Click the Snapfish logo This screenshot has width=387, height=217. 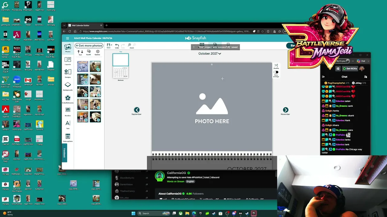[196, 38]
